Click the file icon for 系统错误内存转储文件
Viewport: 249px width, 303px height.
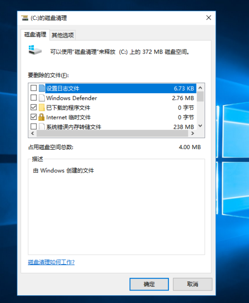tap(42, 126)
